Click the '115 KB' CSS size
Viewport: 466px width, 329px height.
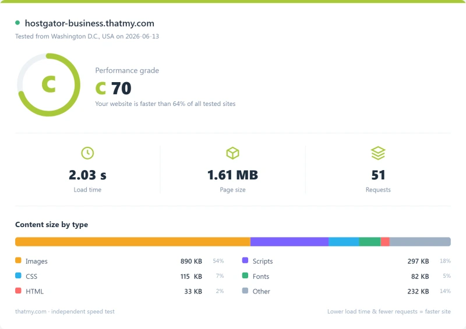191,277
